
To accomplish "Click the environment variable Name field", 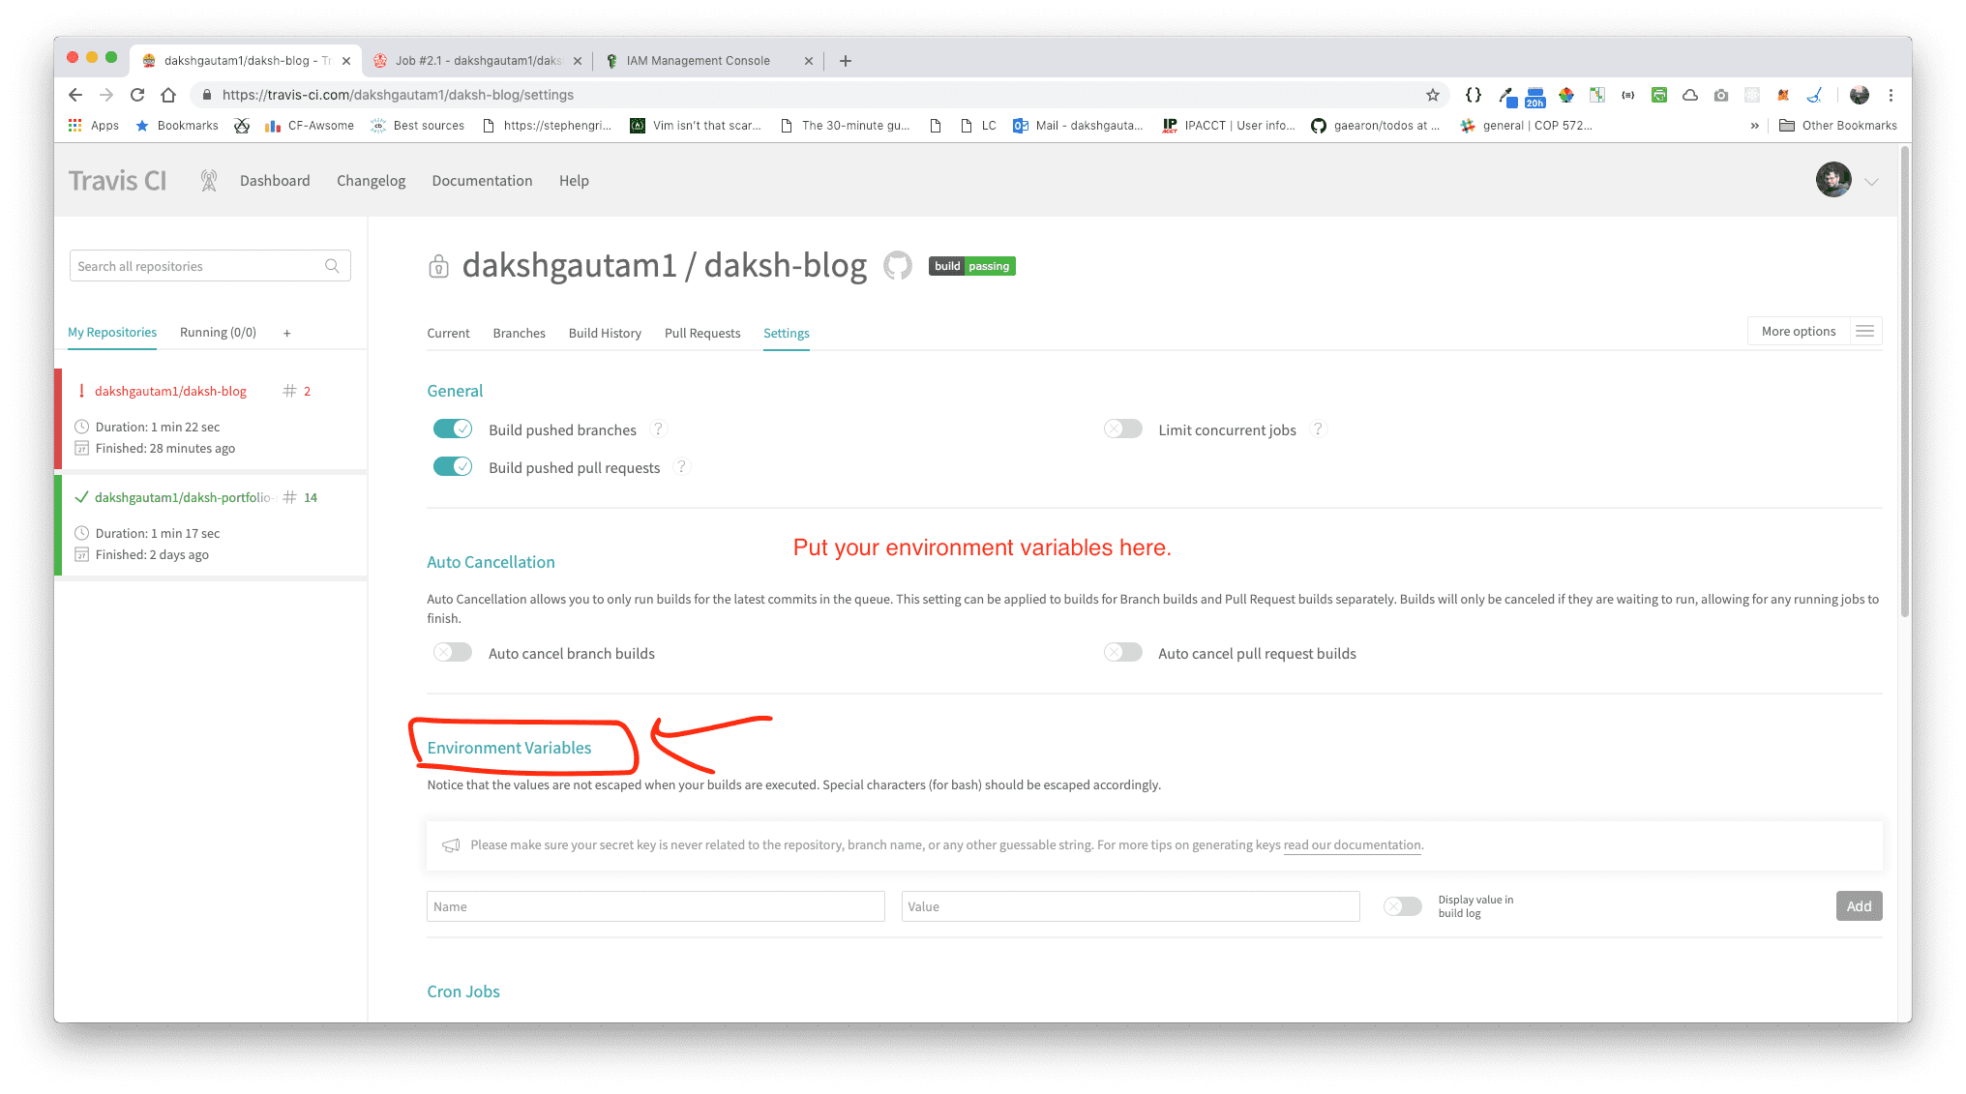I will pos(655,906).
